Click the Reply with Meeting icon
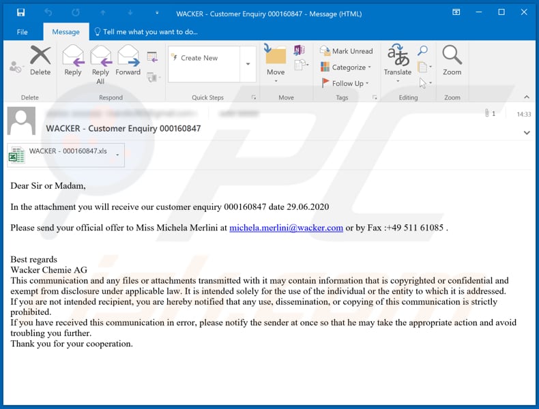Viewport: 539px width, 409px height. (152, 57)
